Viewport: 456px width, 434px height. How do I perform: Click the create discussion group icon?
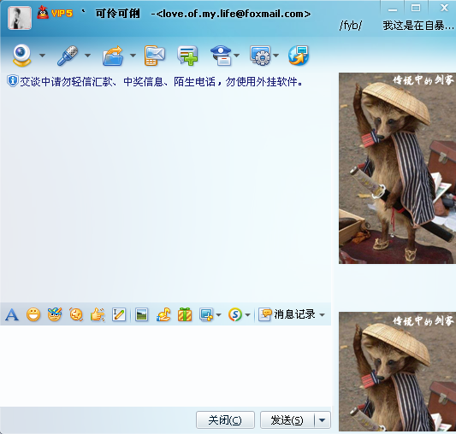click(187, 56)
